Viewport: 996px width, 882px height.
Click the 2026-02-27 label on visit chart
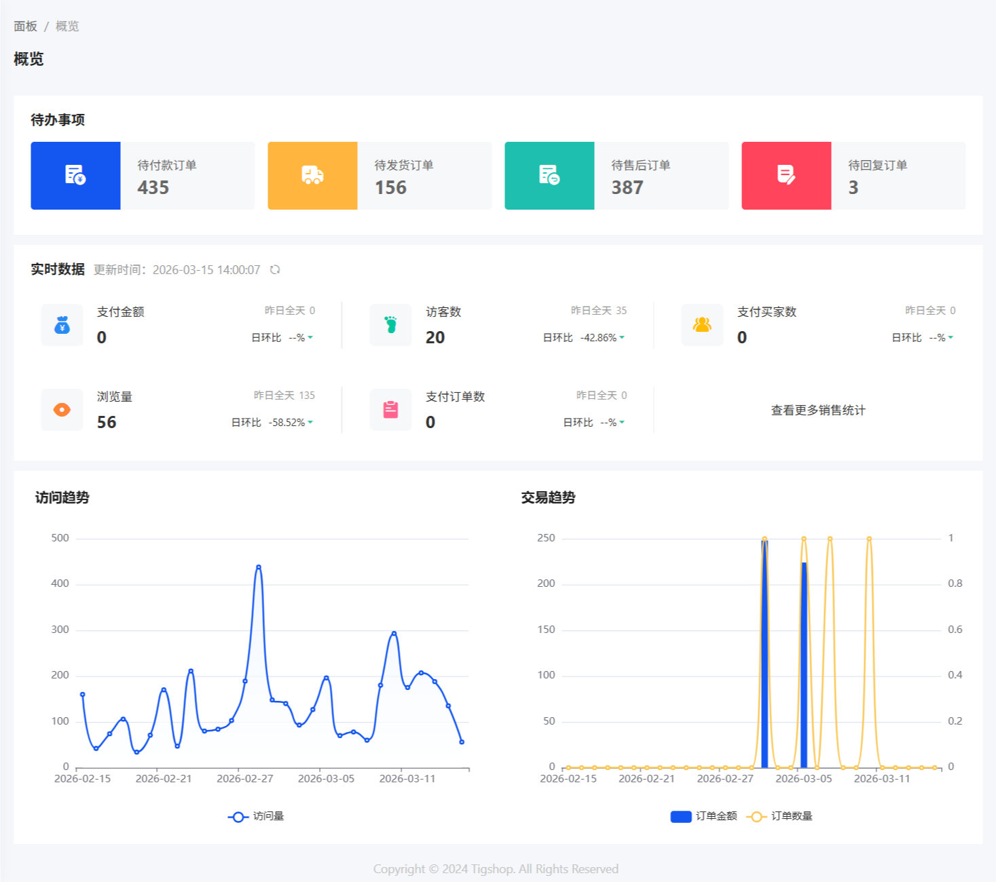click(245, 779)
